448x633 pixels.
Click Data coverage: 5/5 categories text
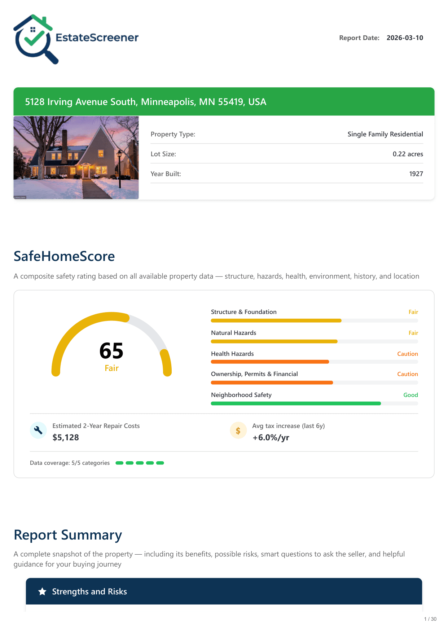[70, 463]
